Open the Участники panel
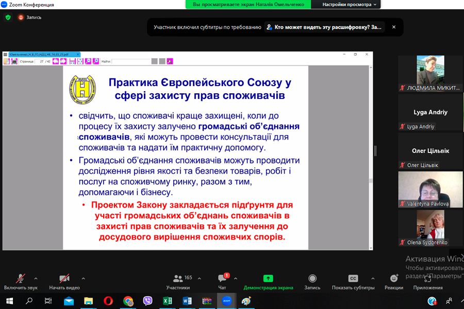464x309 pixels. [x=178, y=282]
